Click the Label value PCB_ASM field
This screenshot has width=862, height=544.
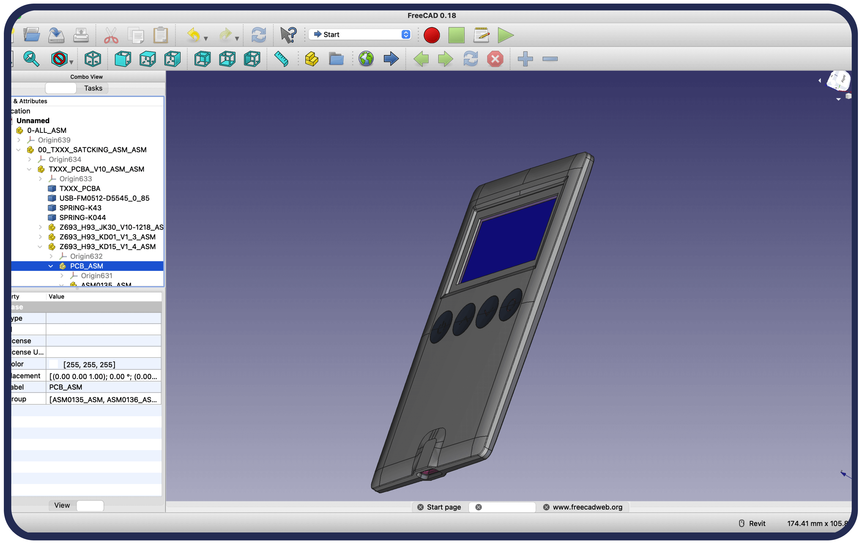pyautogui.click(x=103, y=387)
